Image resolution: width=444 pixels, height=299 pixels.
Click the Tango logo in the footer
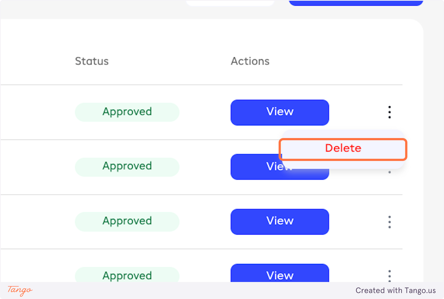[x=20, y=290]
